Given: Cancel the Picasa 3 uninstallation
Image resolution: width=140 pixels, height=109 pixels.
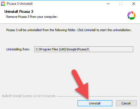Looking at the screenshot, I should (126, 103).
